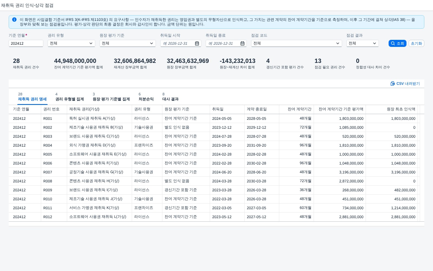This screenshot has width=433, height=271.
Task: Open the 취득일 종료 calendar picker icon
Action: pos(242,43)
